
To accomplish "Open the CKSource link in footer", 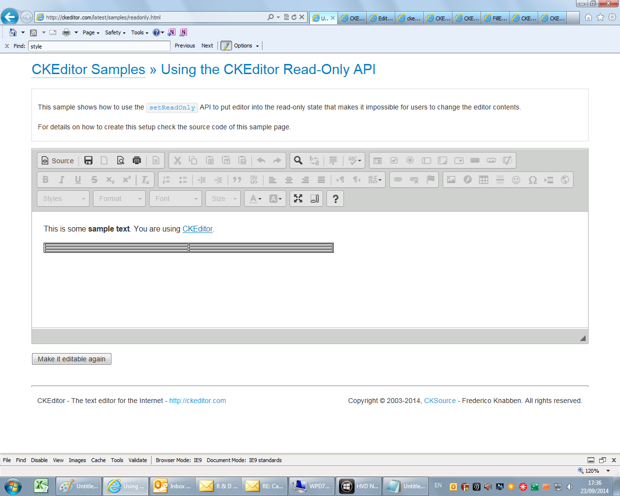I will click(440, 401).
